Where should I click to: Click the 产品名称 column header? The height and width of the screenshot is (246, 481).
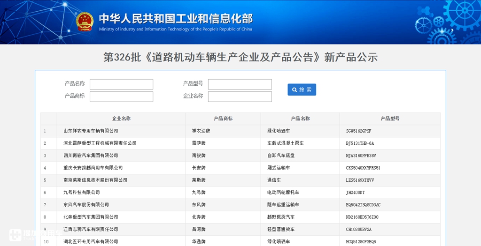pyautogui.click(x=300, y=119)
